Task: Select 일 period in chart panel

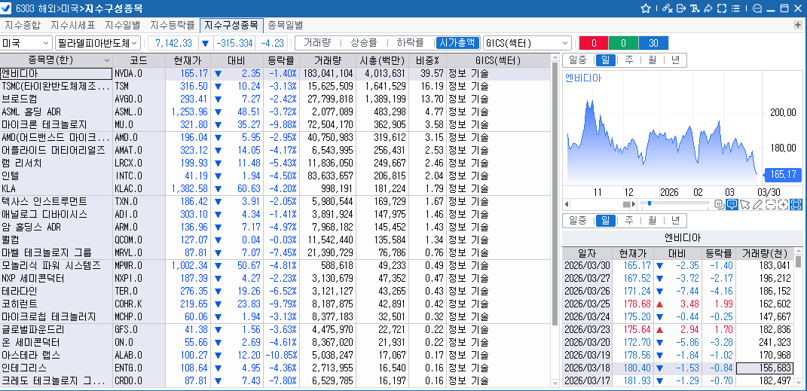Action: [x=605, y=60]
